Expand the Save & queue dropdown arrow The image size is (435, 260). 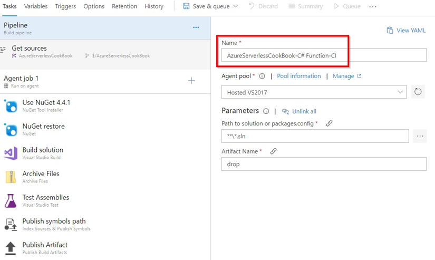235,6
